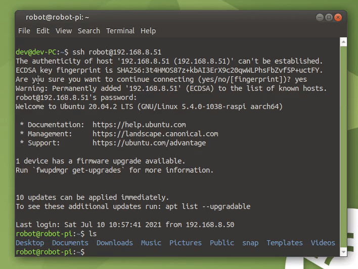Click the scrollbar down arrow
The width and height of the screenshot is (358, 269).
343,252
